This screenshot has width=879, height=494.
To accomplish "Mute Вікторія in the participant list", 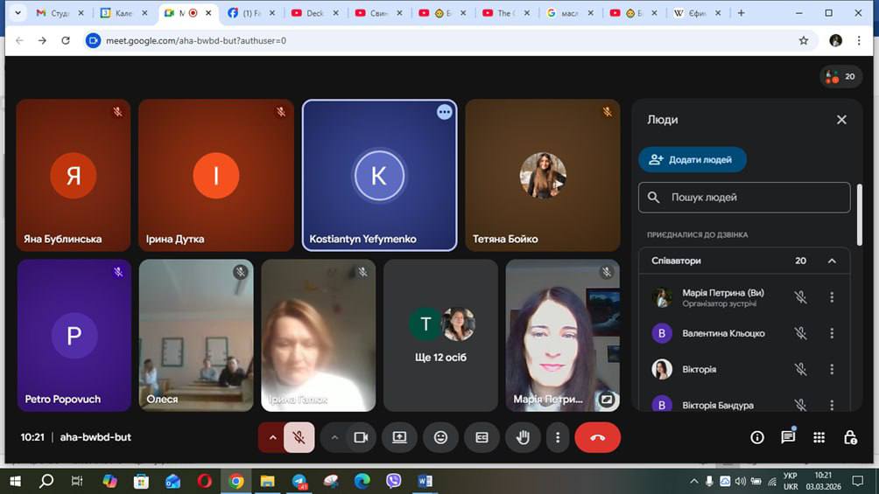I will click(800, 369).
